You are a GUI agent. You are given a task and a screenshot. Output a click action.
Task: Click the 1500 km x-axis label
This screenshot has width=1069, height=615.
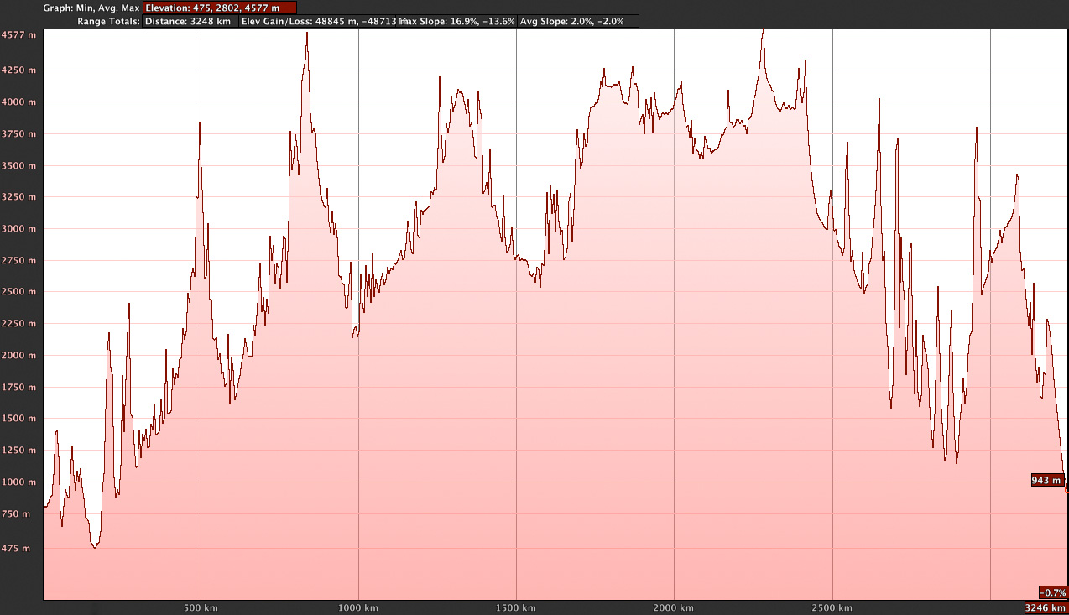[516, 607]
